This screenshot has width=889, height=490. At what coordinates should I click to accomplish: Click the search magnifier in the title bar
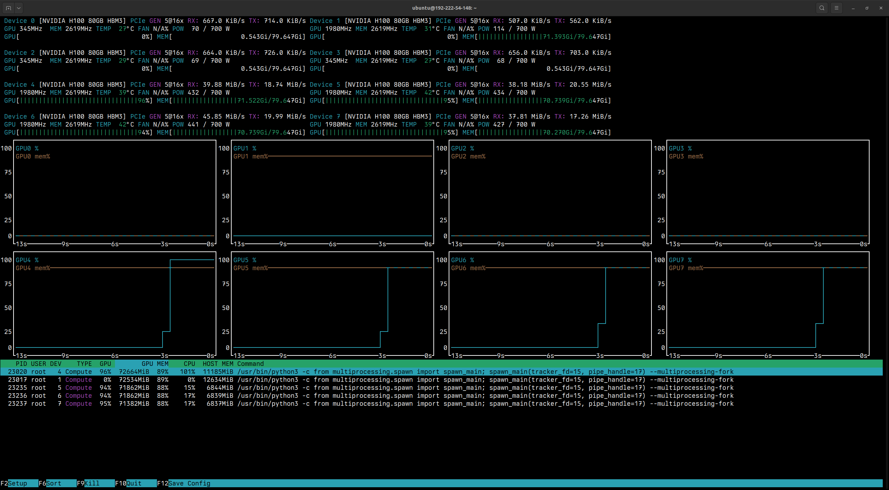click(822, 8)
